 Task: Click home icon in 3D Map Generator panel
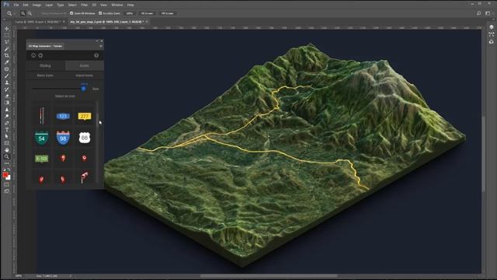[33, 55]
